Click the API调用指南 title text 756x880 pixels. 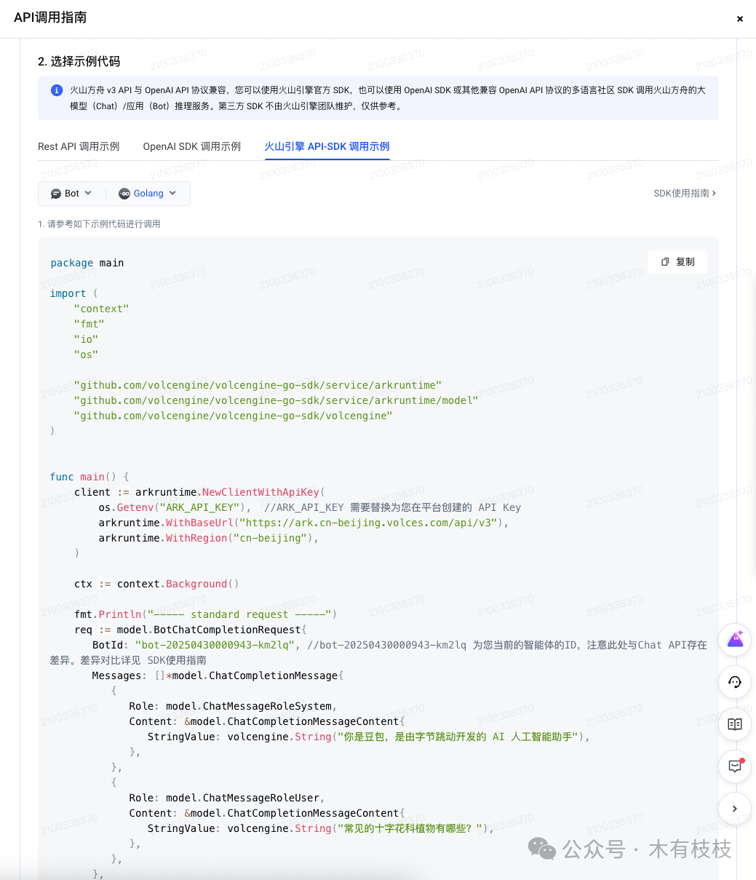50,18
